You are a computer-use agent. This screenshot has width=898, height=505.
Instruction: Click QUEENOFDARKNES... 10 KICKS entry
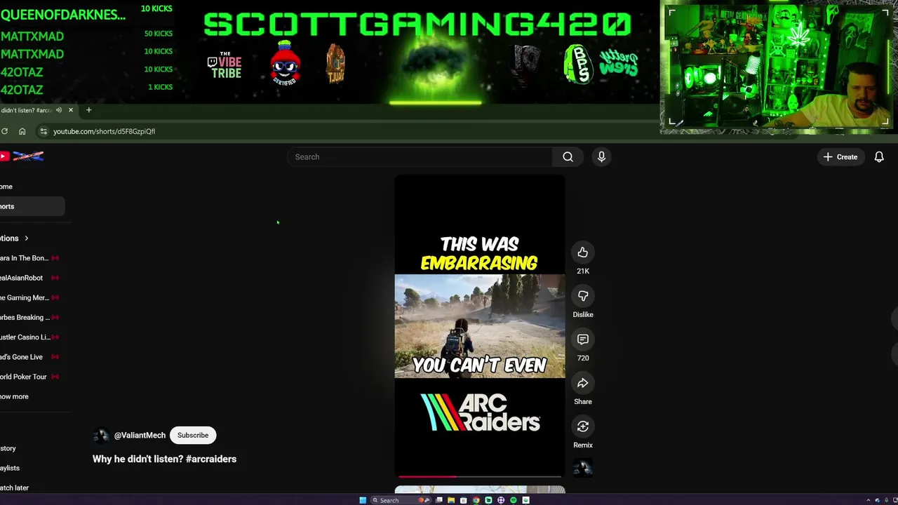[86, 12]
